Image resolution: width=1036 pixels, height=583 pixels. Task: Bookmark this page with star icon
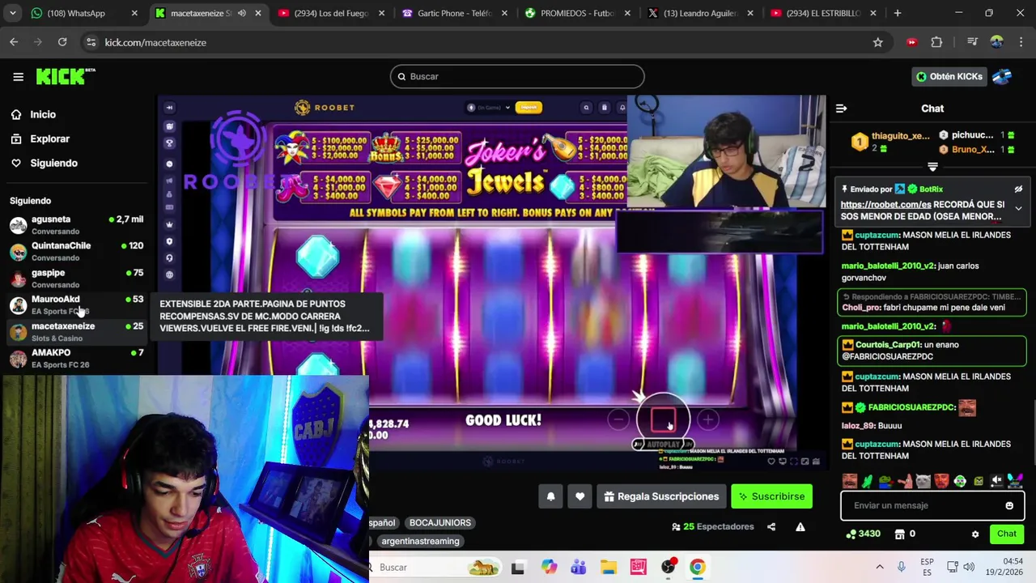877,42
